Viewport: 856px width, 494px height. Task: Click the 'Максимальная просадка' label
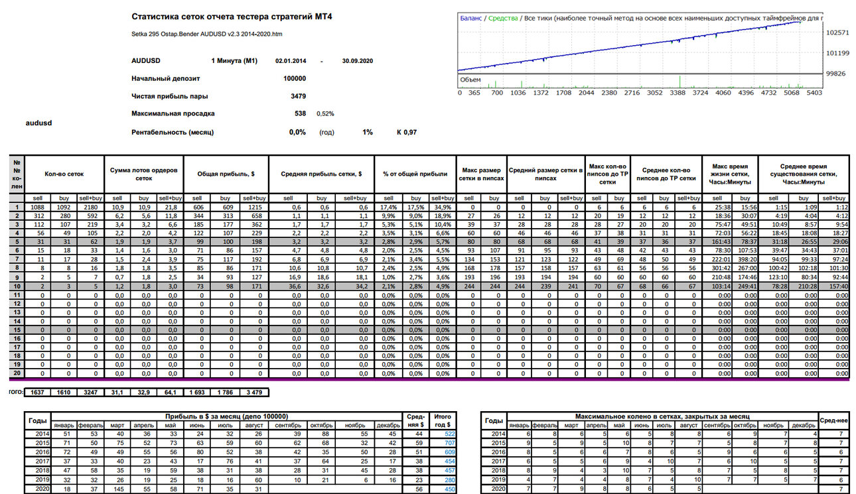pos(173,114)
